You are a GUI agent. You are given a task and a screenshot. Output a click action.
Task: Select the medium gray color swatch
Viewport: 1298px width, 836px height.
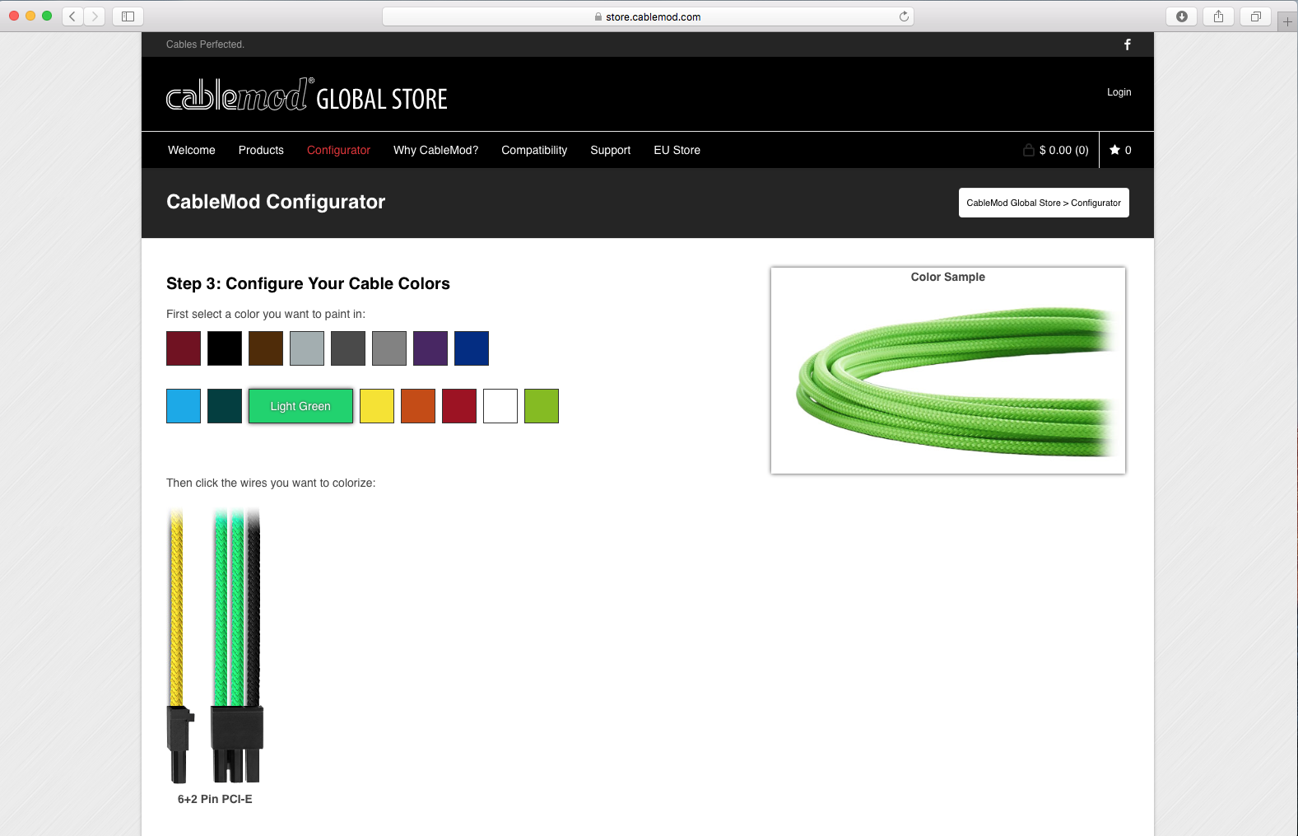click(389, 348)
